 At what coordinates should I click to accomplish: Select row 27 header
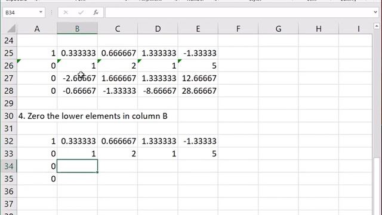point(9,78)
